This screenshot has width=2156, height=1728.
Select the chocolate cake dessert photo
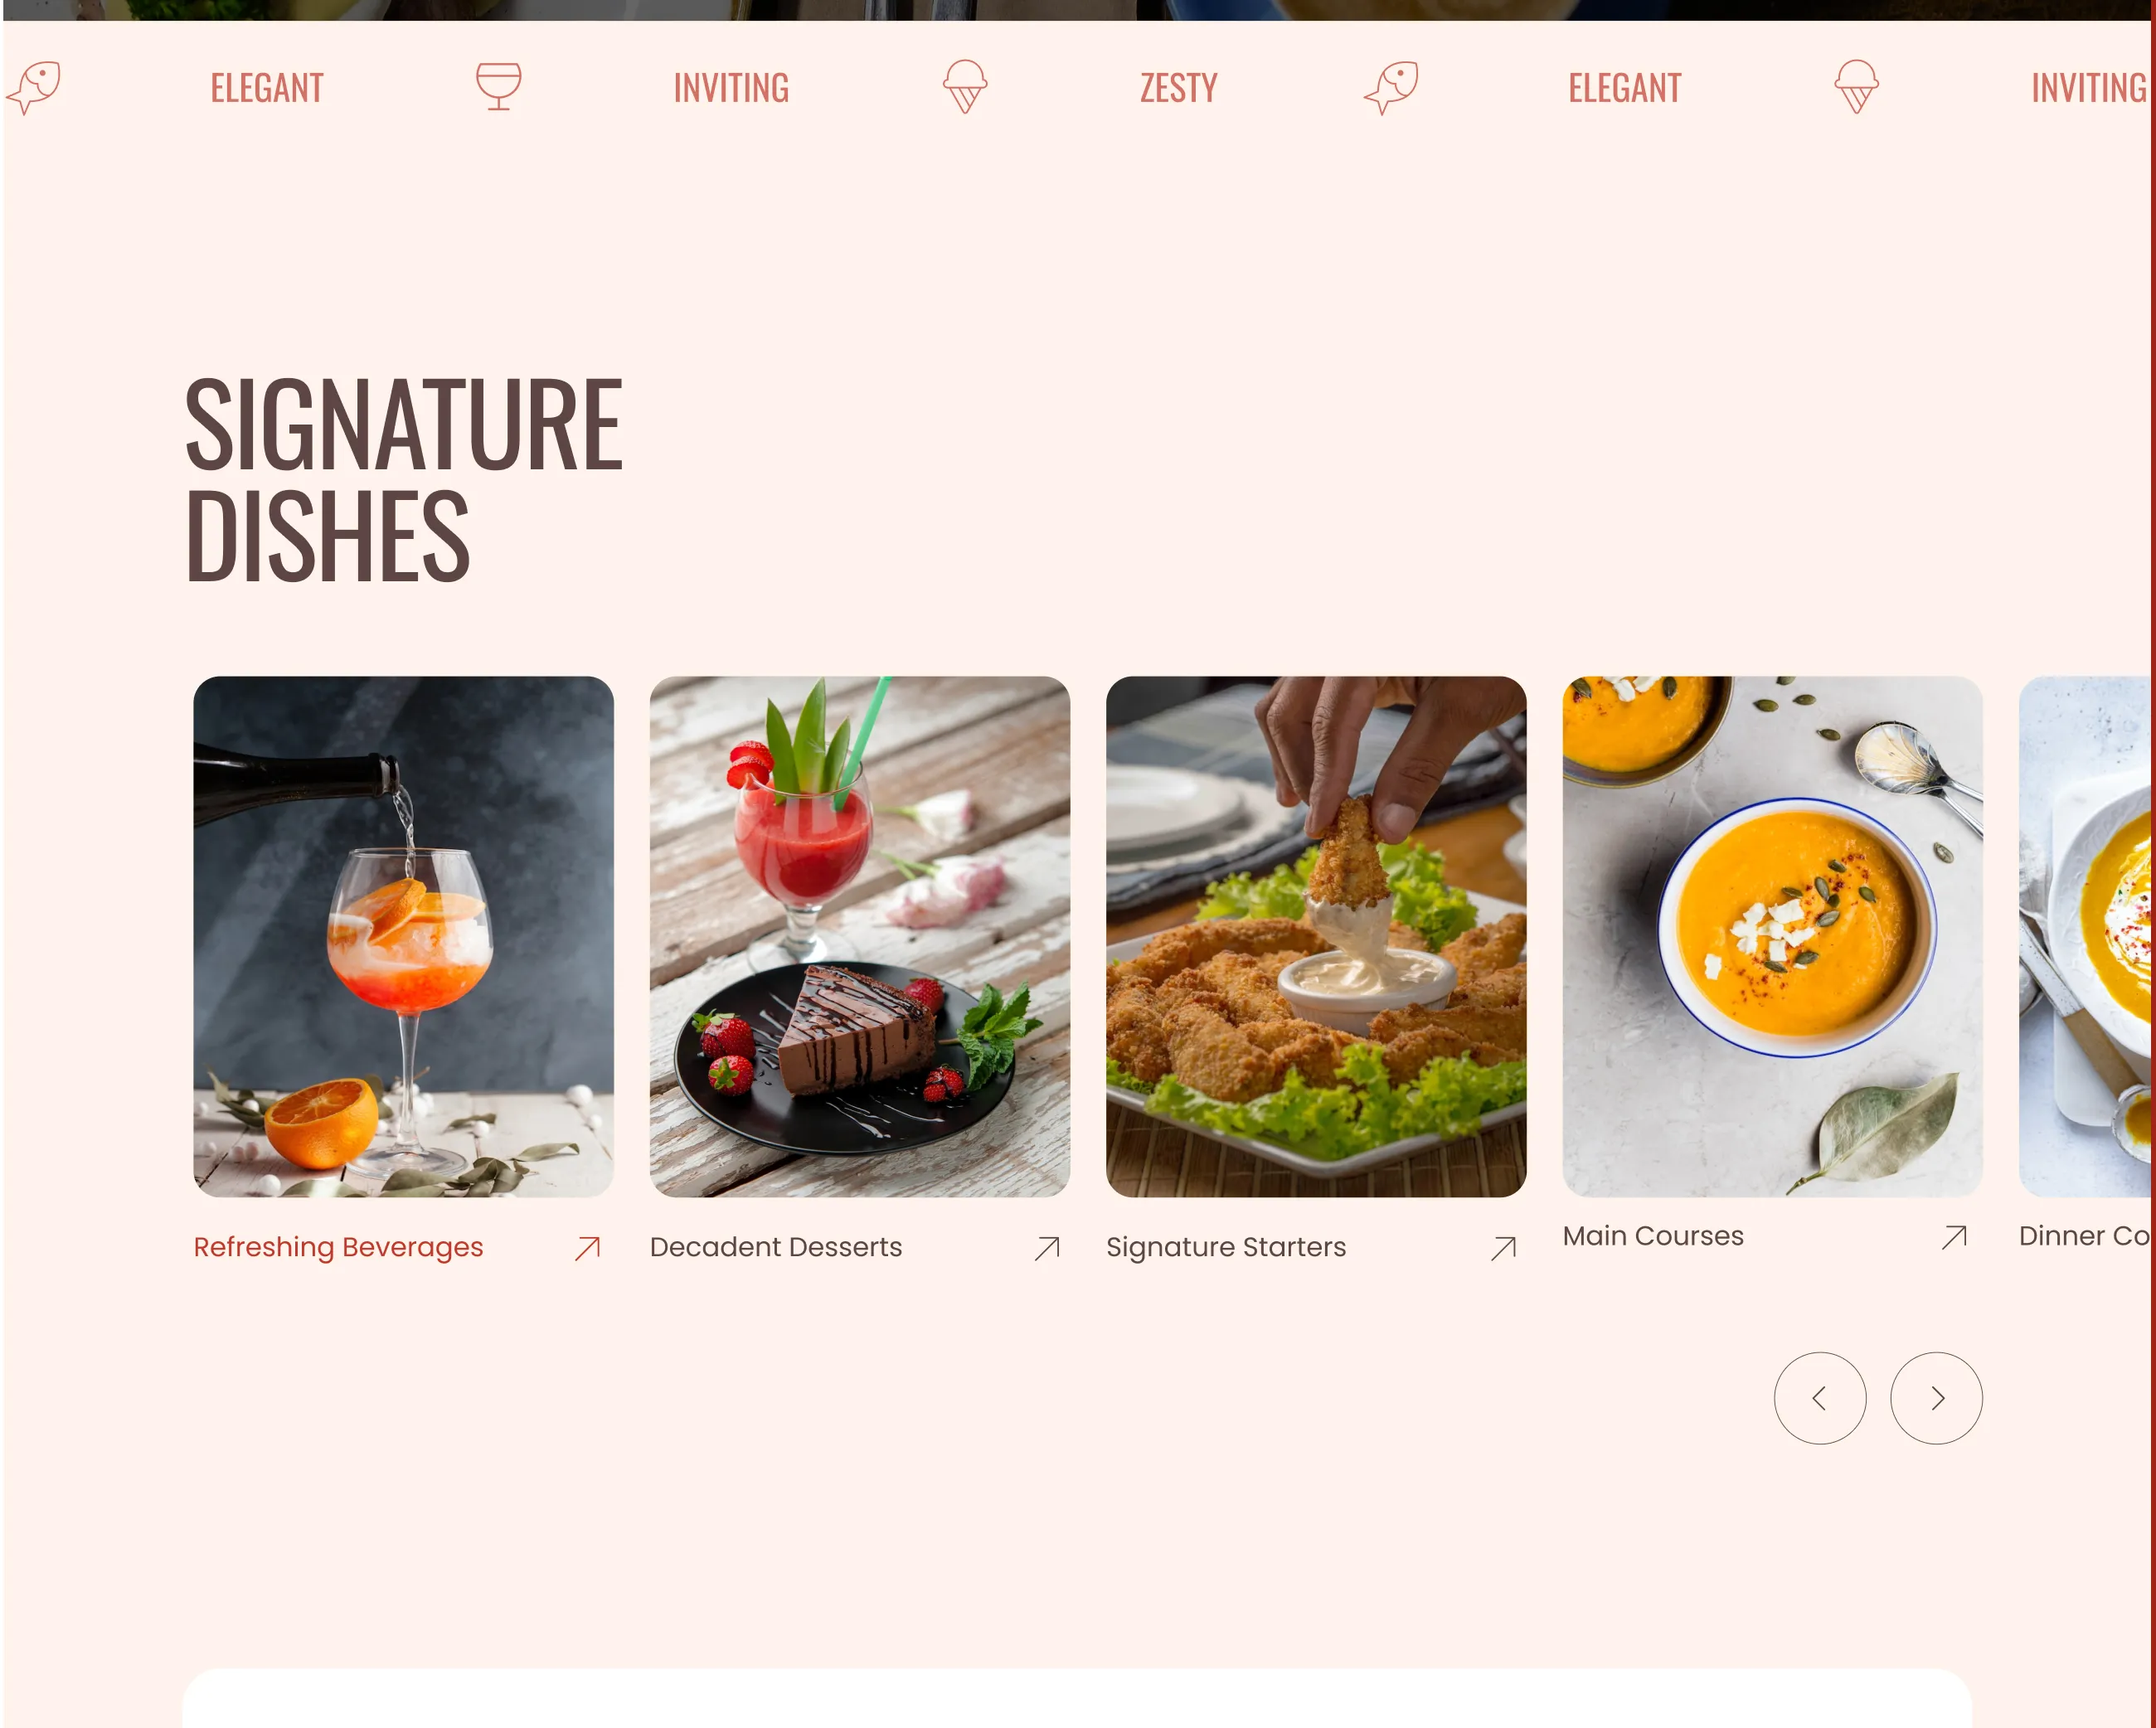click(860, 936)
